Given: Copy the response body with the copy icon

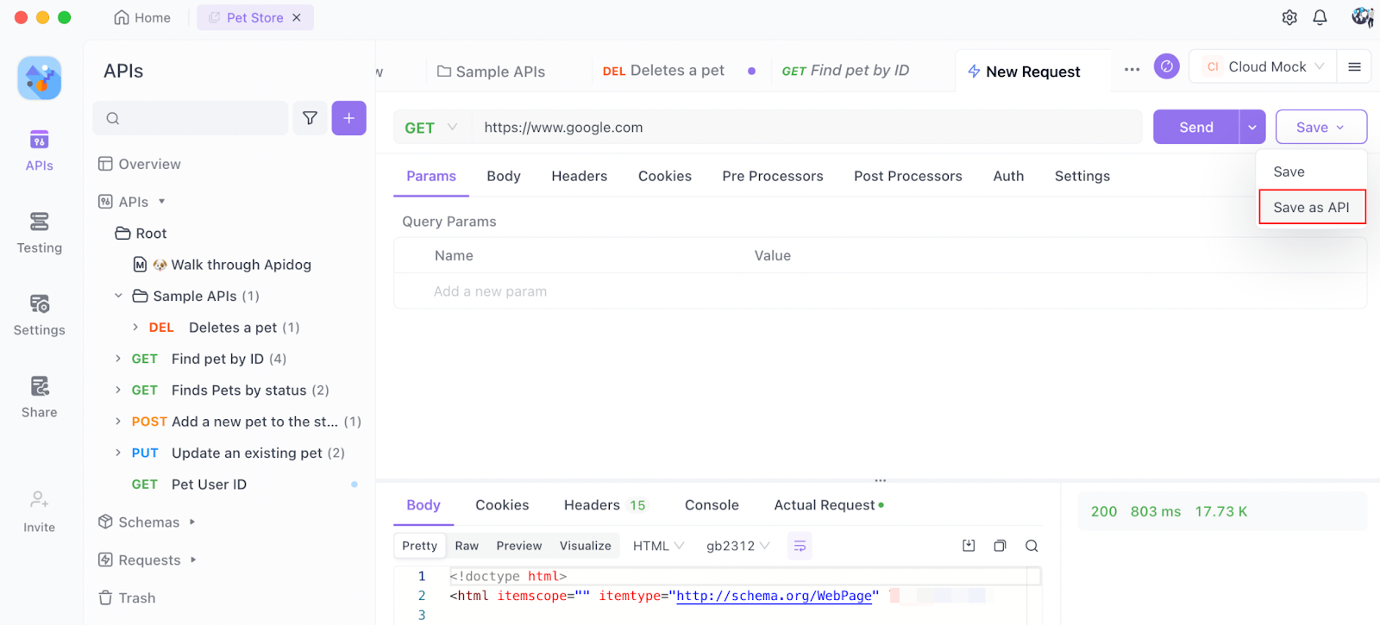Looking at the screenshot, I should (x=1000, y=545).
